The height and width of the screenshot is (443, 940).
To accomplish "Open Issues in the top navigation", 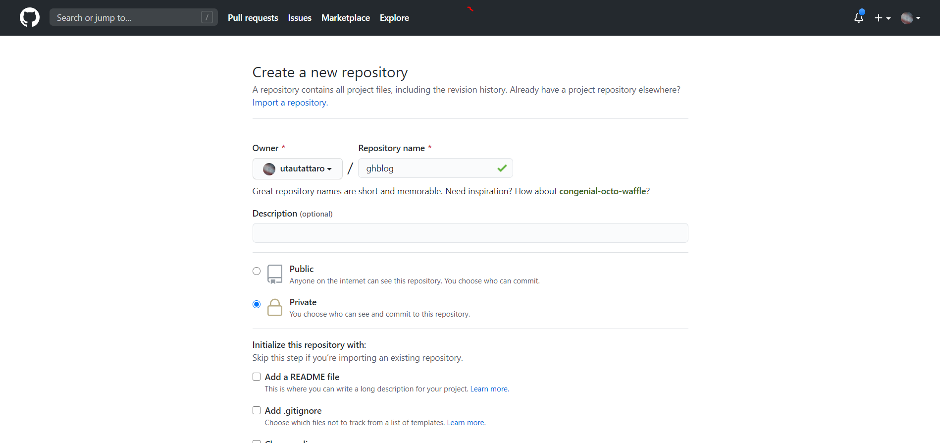I will [300, 18].
